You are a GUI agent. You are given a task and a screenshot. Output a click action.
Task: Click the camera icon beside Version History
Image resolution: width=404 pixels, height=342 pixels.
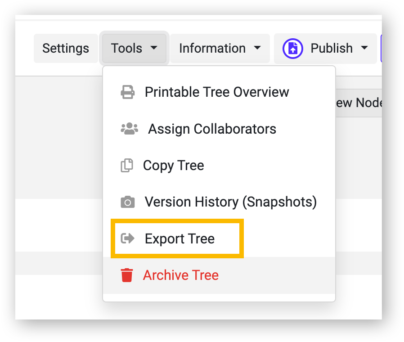pyautogui.click(x=127, y=202)
